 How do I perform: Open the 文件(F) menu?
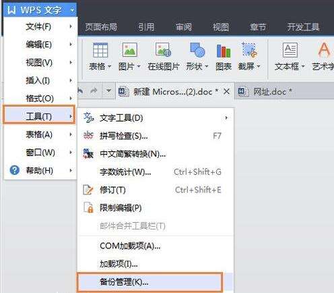tap(40, 26)
